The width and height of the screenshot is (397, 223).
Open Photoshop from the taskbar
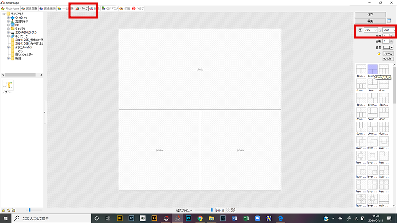click(x=189, y=218)
